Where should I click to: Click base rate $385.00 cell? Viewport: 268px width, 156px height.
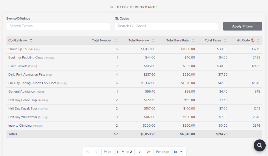[x=189, y=66]
